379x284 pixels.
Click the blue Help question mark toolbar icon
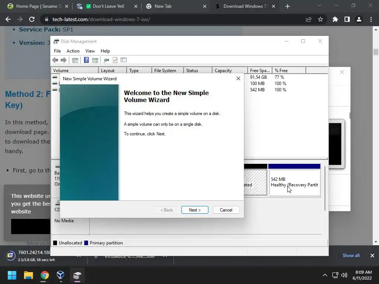click(x=86, y=60)
